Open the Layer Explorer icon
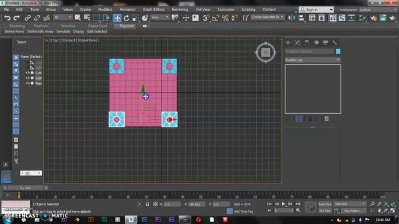This screenshot has height=224, width=399. 322,18
